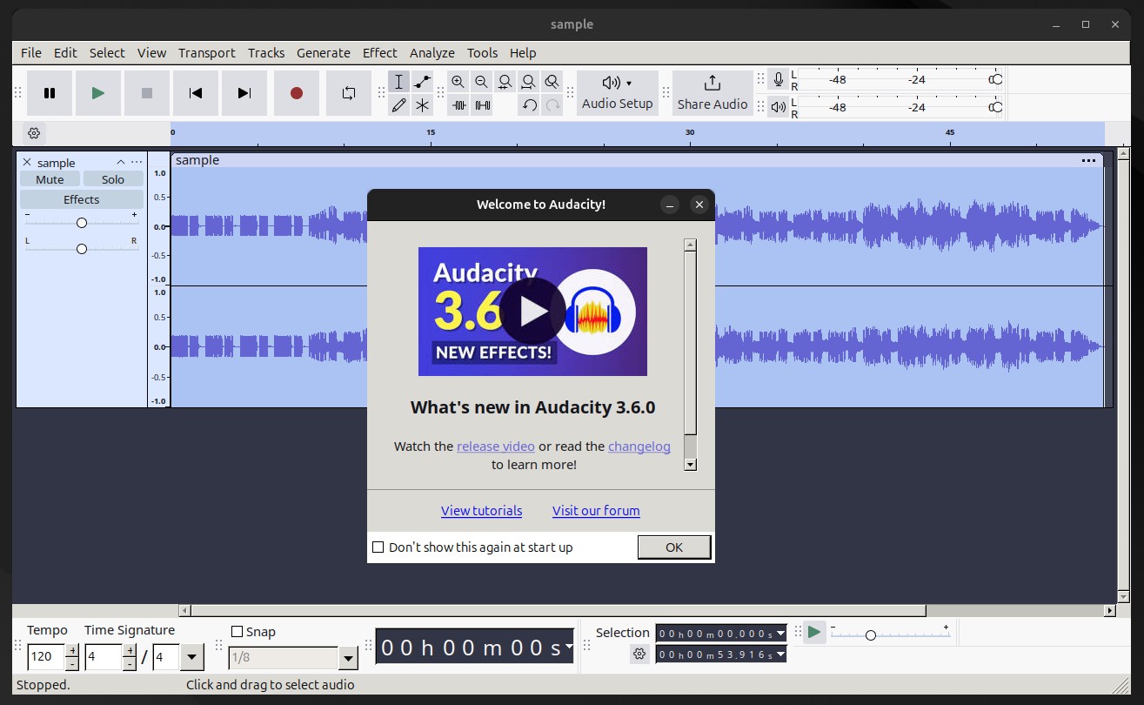1144x705 pixels.
Task: Click the Visit our forum link
Action: (596, 511)
